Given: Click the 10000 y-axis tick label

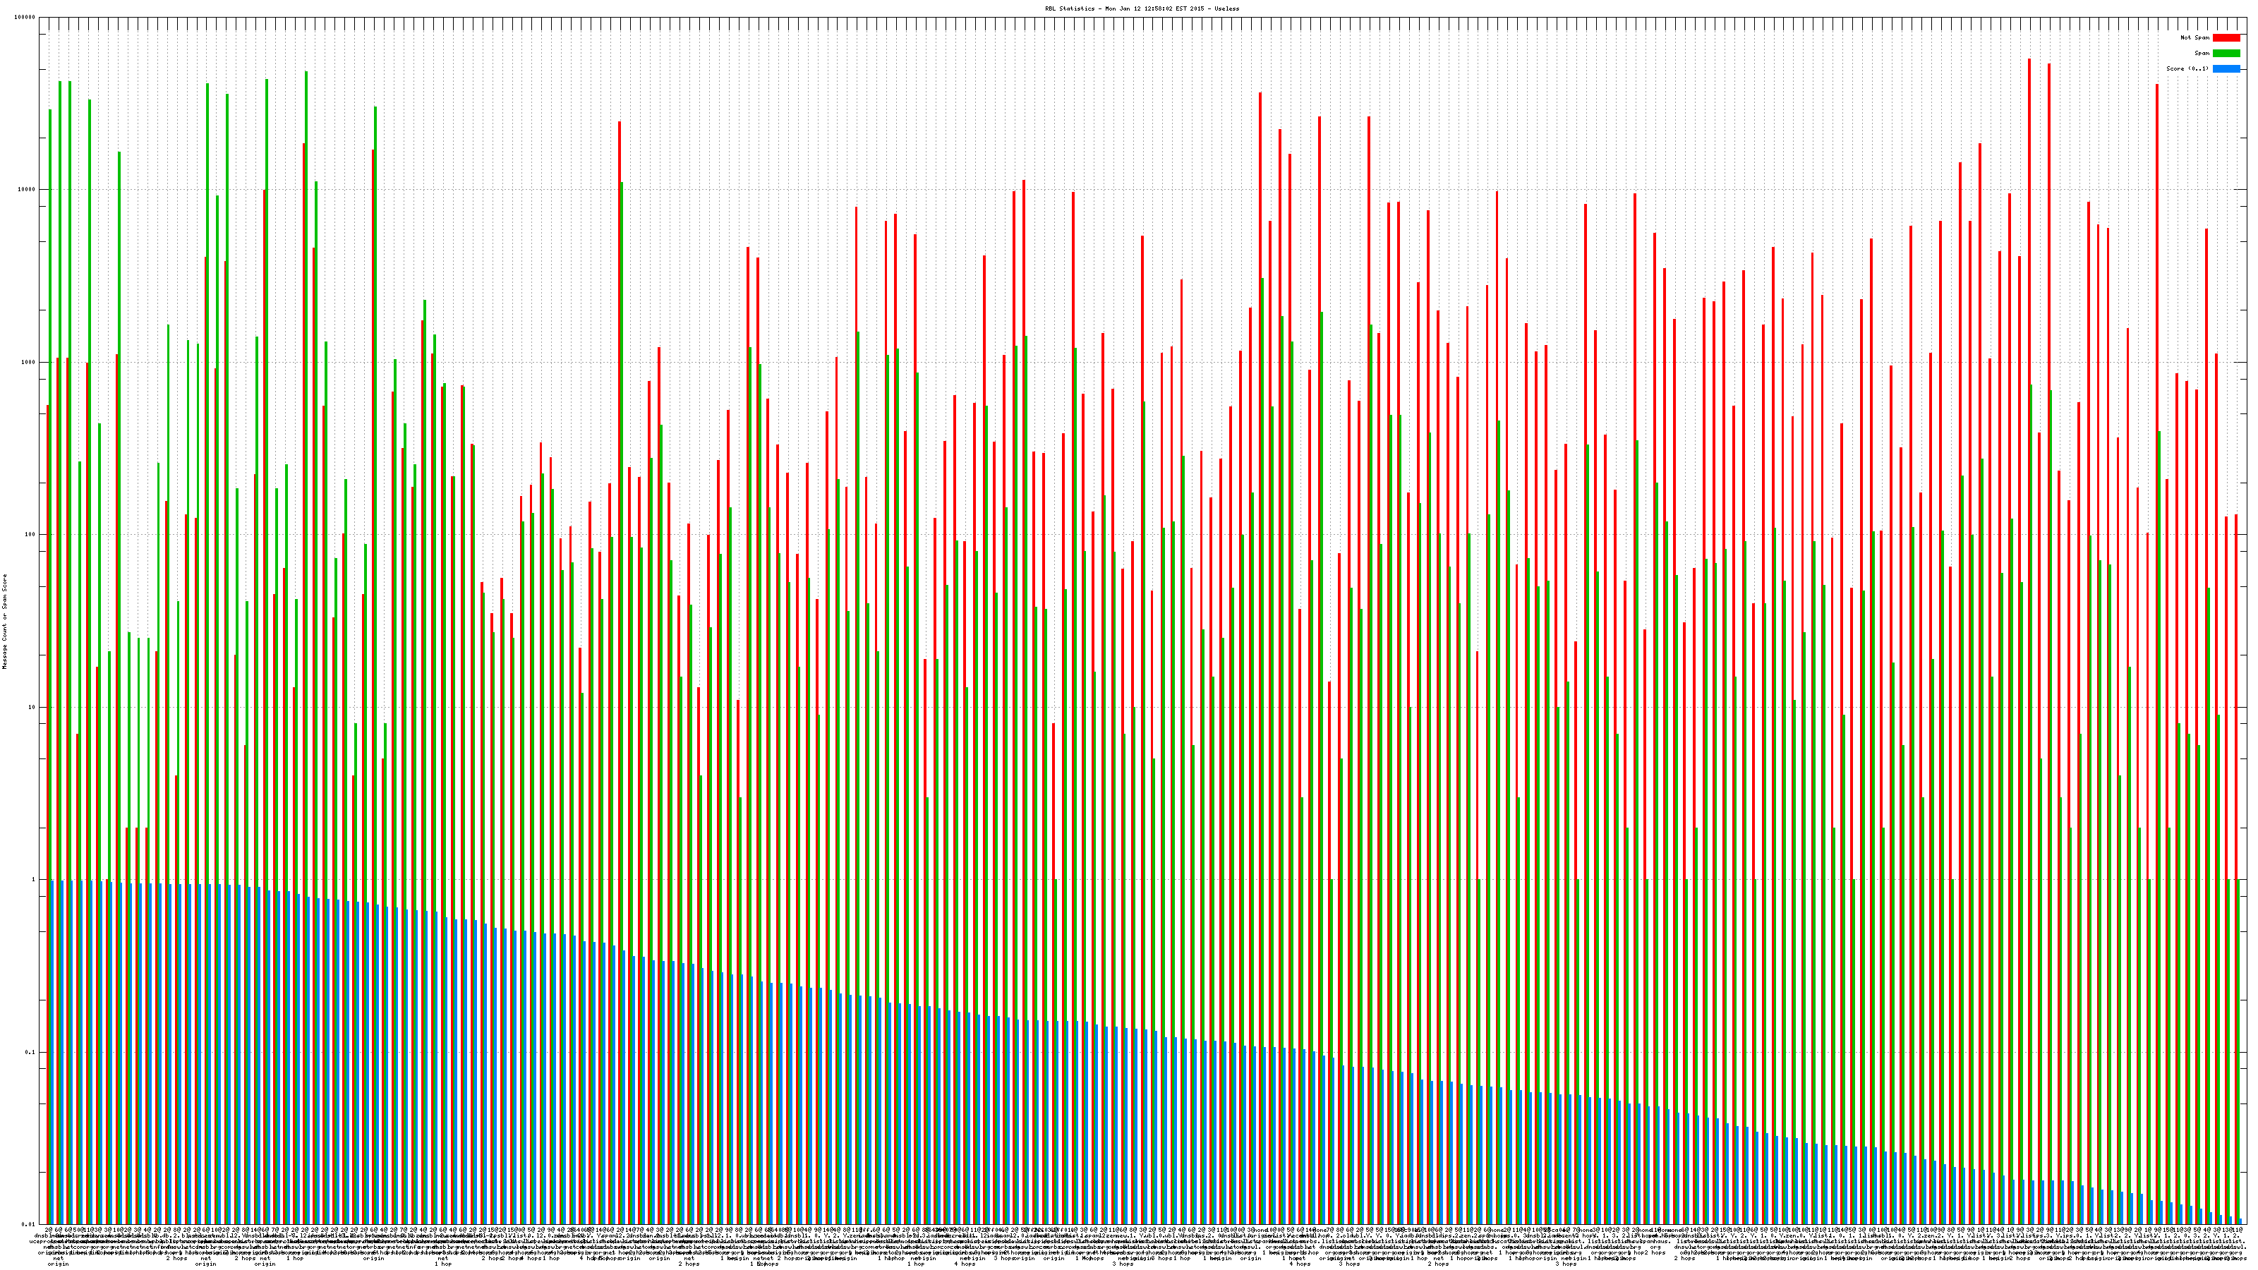Looking at the screenshot, I should tap(28, 190).
